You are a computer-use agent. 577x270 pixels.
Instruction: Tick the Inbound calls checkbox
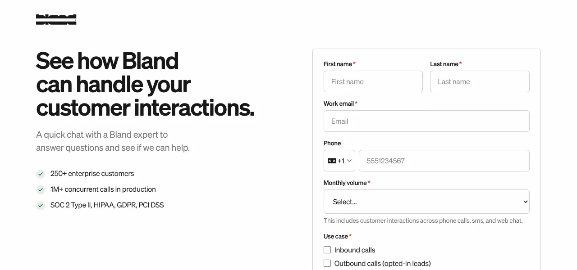click(327, 250)
